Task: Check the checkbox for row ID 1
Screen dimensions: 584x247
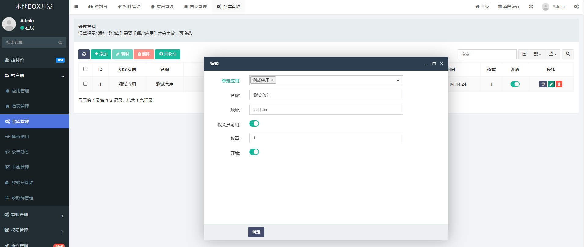Action: coord(86,84)
